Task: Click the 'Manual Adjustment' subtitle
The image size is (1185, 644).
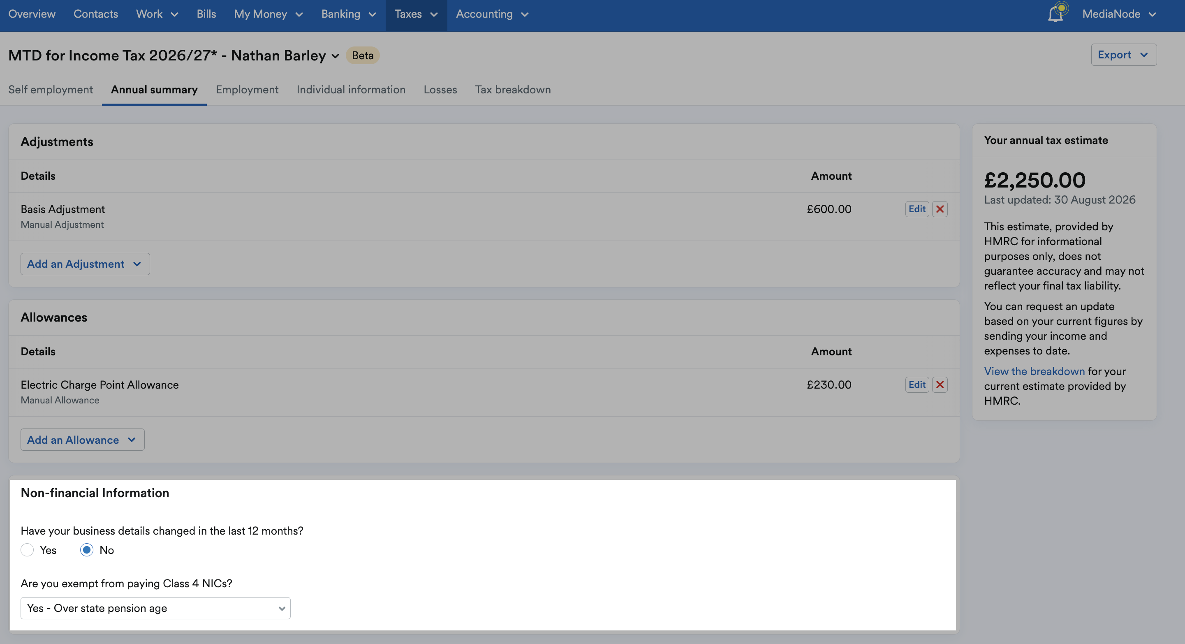Action: tap(62, 225)
